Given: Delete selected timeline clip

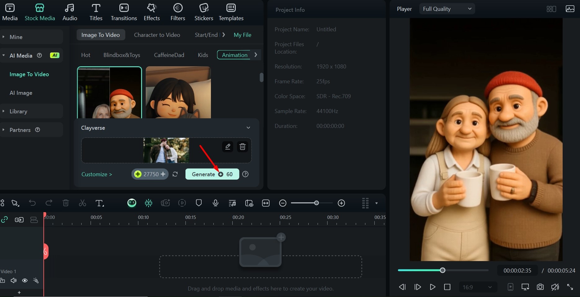Looking at the screenshot, I should tap(66, 203).
